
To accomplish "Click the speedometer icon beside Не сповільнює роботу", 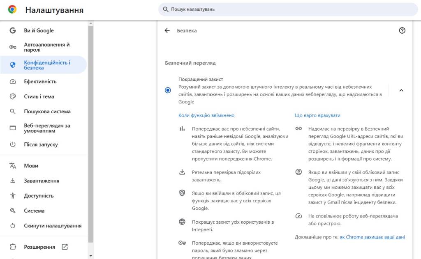I will tap(298, 216).
